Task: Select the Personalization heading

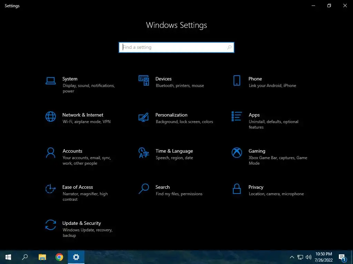Action: coord(171,115)
